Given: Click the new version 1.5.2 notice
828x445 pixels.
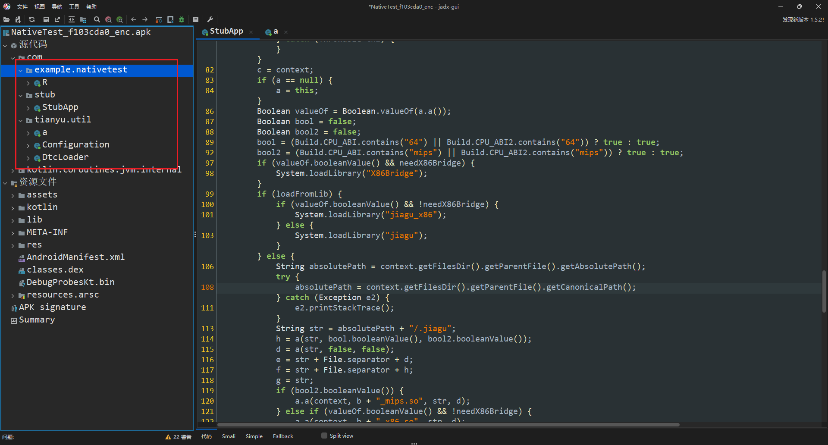Looking at the screenshot, I should pyautogui.click(x=803, y=19).
